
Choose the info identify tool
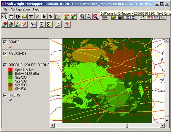(18, 17)
